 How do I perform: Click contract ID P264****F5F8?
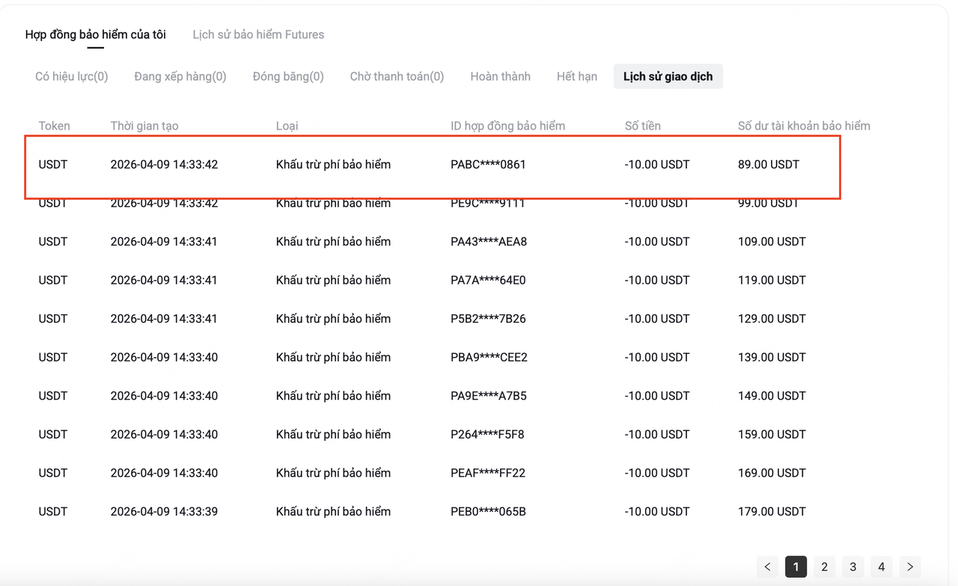487,434
